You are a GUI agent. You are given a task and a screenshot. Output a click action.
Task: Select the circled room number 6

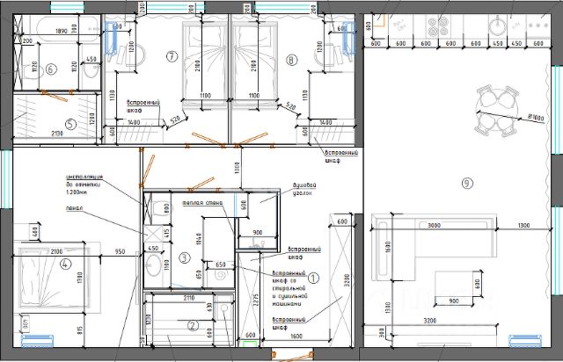click(51, 69)
